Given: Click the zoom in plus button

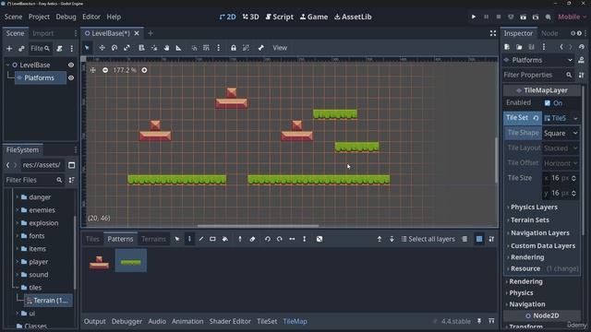Looking at the screenshot, I should pos(144,70).
